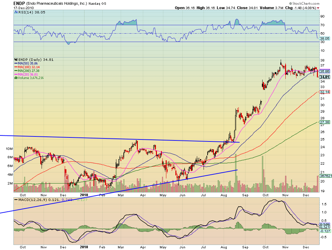Click the 30 level on RSI axis
Image resolution: width=332 pixels, height=250 pixels.
point(323,42)
